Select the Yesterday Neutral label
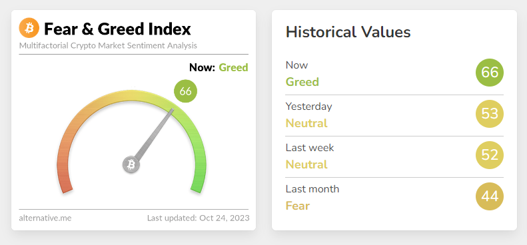527x245 pixels. [x=306, y=123]
